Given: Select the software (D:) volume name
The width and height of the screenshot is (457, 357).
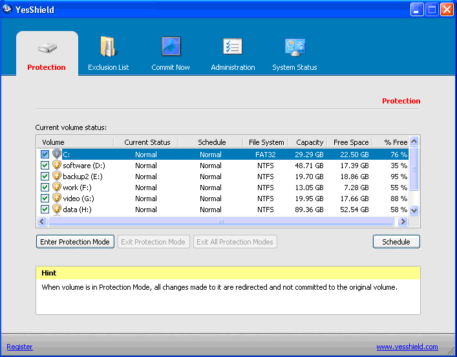Looking at the screenshot, I should coord(84,166).
